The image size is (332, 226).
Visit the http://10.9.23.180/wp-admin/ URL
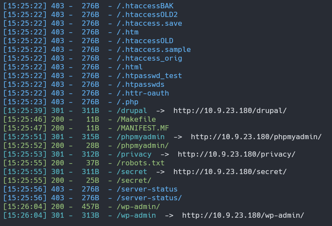(x=243, y=215)
